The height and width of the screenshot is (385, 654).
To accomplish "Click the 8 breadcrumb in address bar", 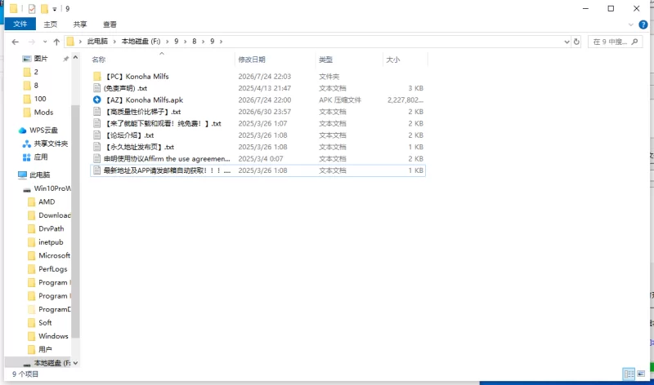I will [195, 42].
